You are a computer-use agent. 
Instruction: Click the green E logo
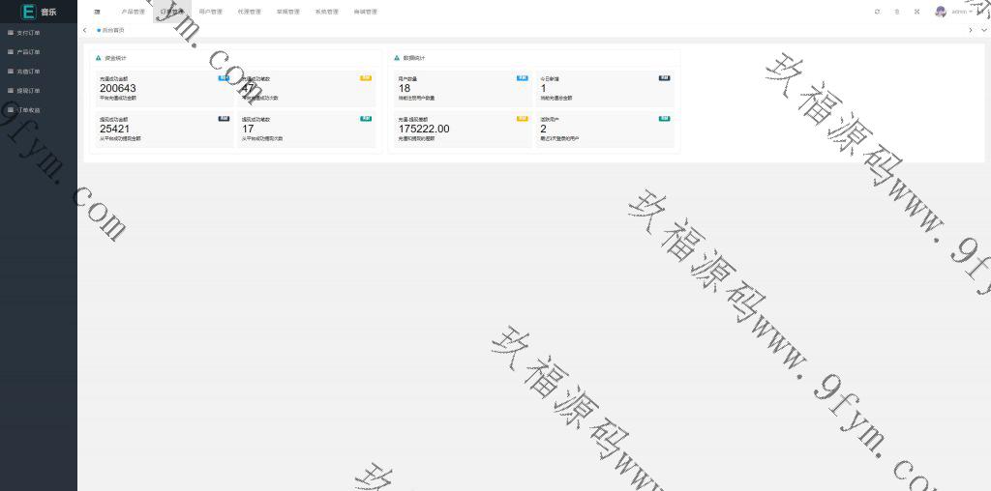28,12
